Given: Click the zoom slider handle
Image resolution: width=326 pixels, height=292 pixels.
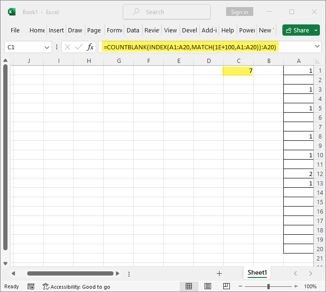Looking at the screenshot, I should [268, 286].
